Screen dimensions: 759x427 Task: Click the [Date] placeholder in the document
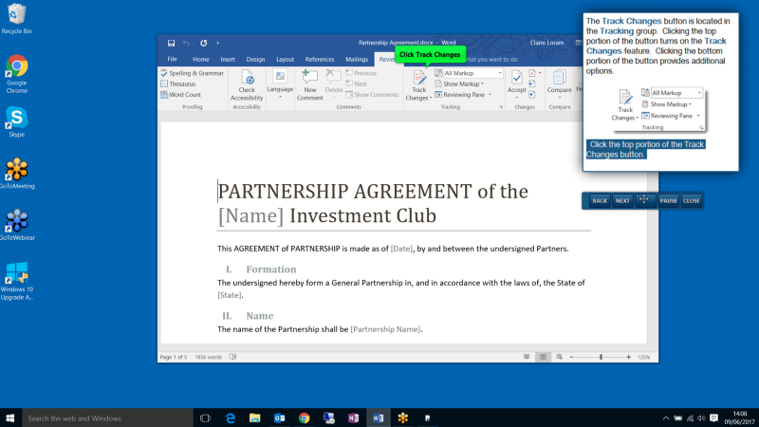401,249
